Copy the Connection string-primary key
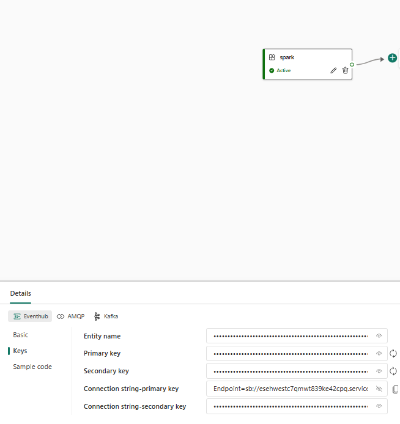The height and width of the screenshot is (424, 400). [395, 389]
